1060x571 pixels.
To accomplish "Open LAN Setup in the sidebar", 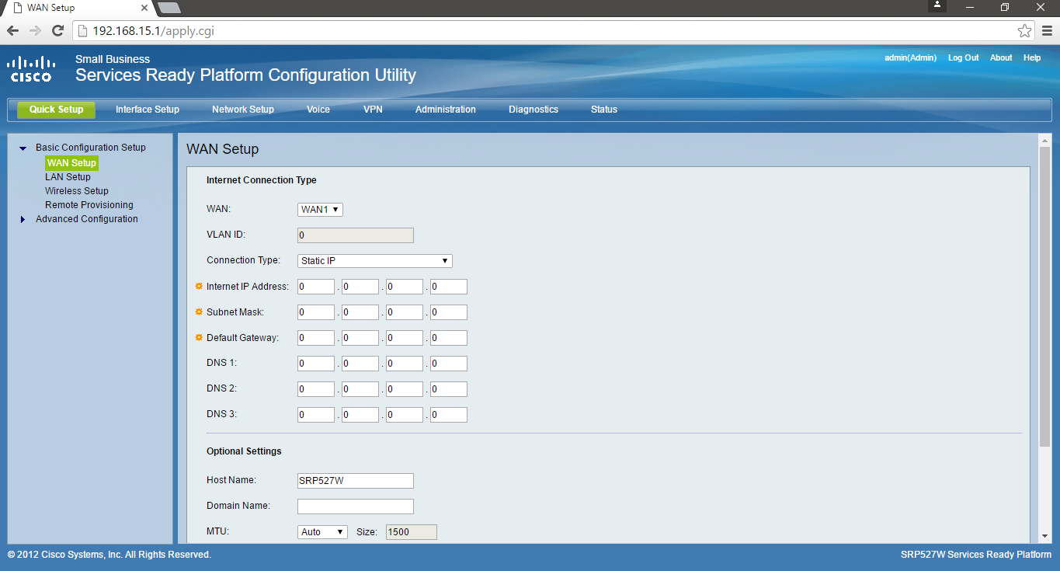I will point(68,177).
